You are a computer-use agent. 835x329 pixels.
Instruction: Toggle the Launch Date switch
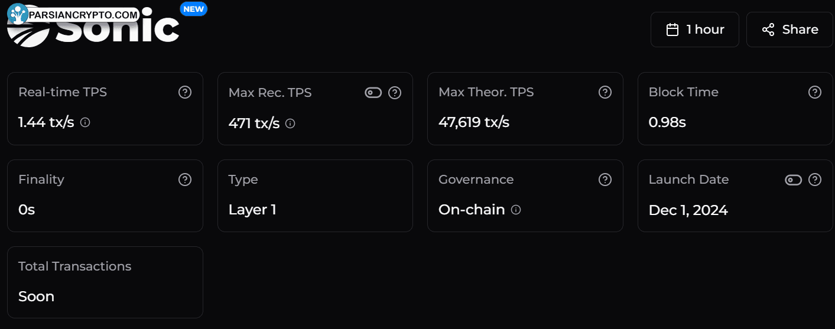click(793, 180)
